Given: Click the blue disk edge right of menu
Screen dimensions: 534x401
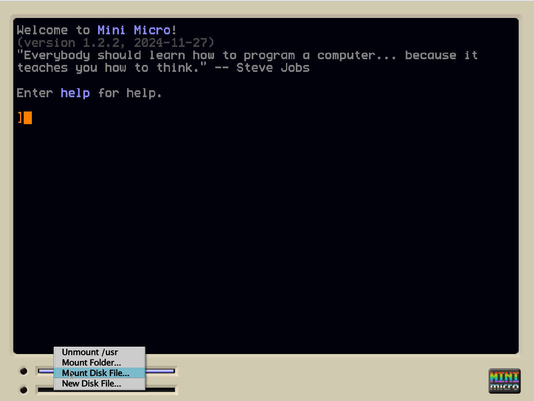Looking at the screenshot, I should point(160,371).
